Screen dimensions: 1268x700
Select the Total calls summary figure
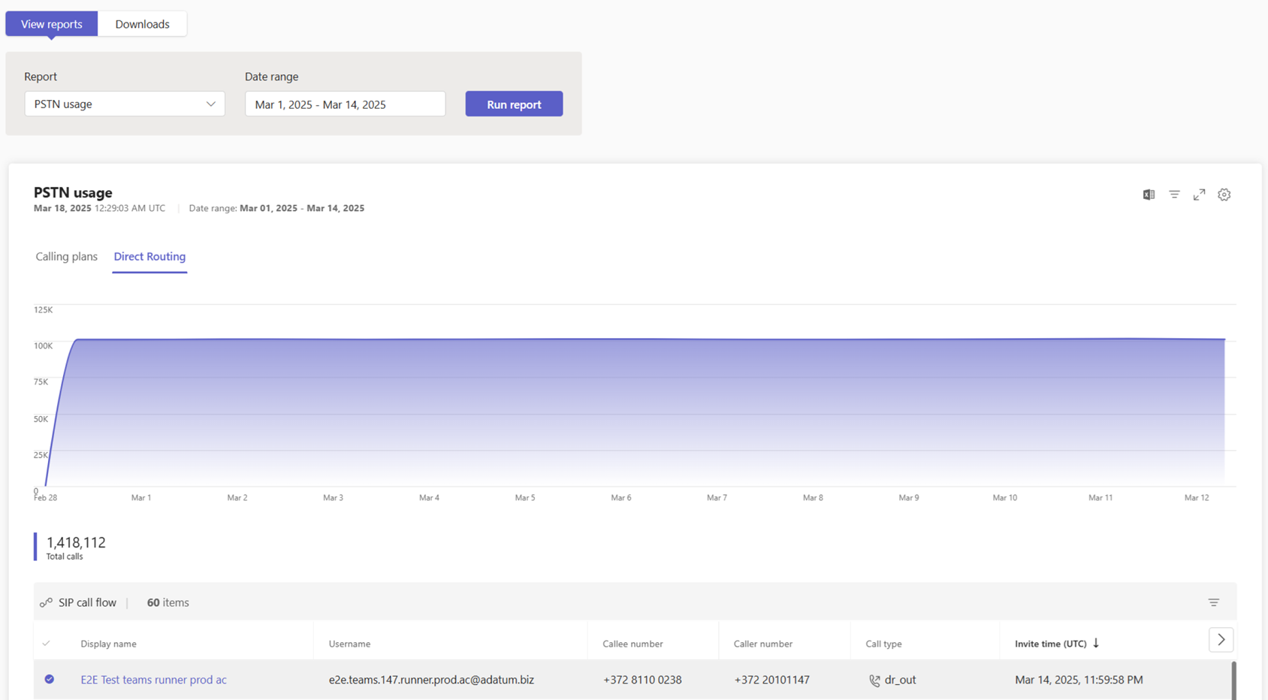(x=75, y=542)
